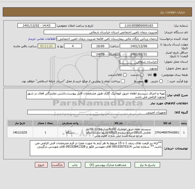Viewport: 195px width, 189px height.
Task: Click the اطلاعات کالاهای مورد نیاز heading
Action: (x=169, y=103)
